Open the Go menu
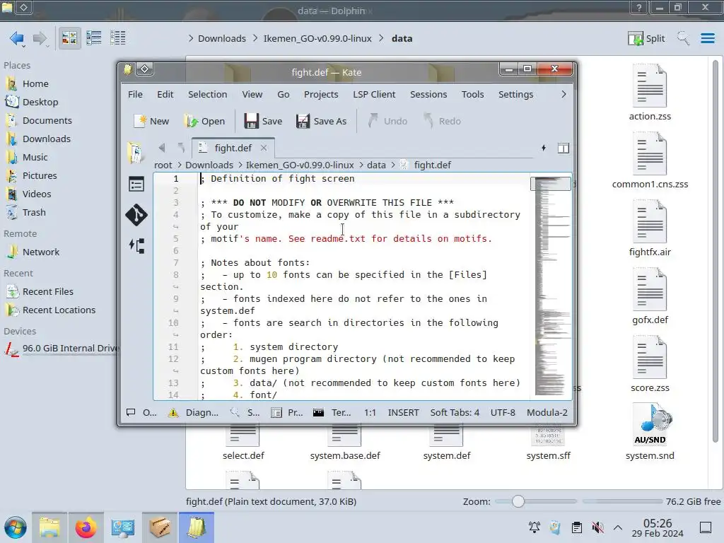This screenshot has width=724, height=543. [x=283, y=94]
